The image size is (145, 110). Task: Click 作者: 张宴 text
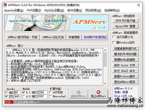tap(121, 92)
